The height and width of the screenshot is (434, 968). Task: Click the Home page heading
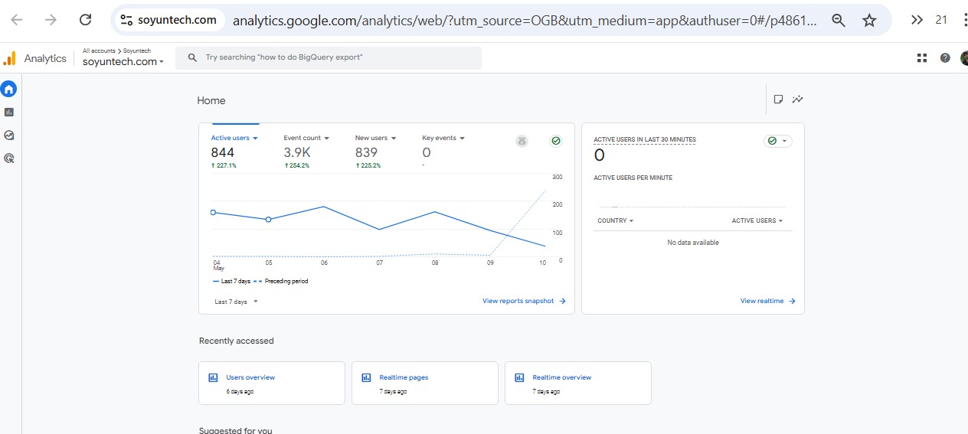(211, 100)
